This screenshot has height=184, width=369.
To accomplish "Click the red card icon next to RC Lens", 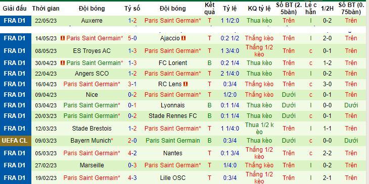I will (x=186, y=84).
